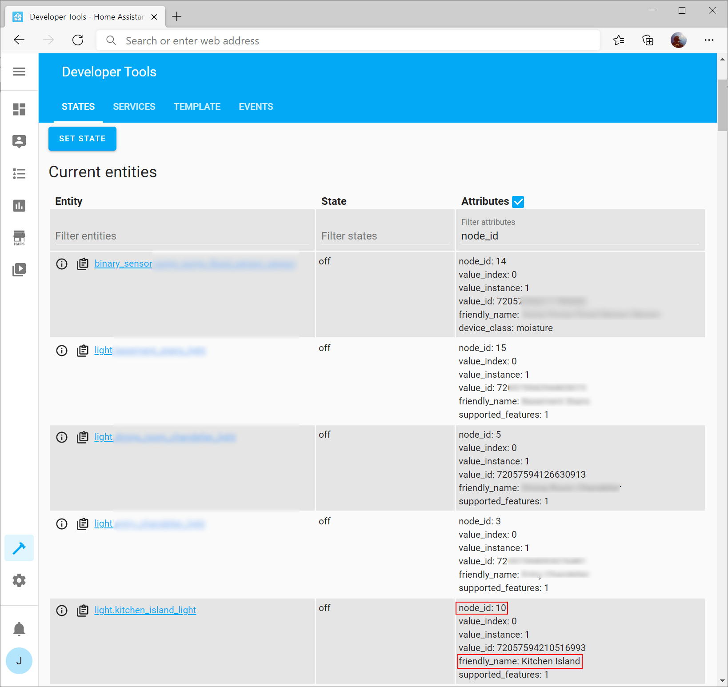Viewport: 728px width, 687px height.
Task: Switch to the TEMPLATE tab
Action: coord(197,107)
